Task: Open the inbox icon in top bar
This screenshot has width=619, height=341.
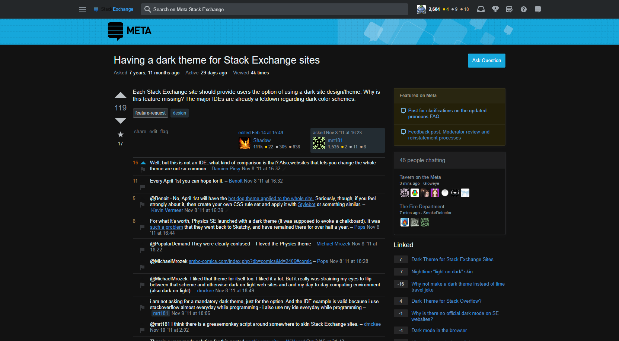Action: pyautogui.click(x=481, y=9)
